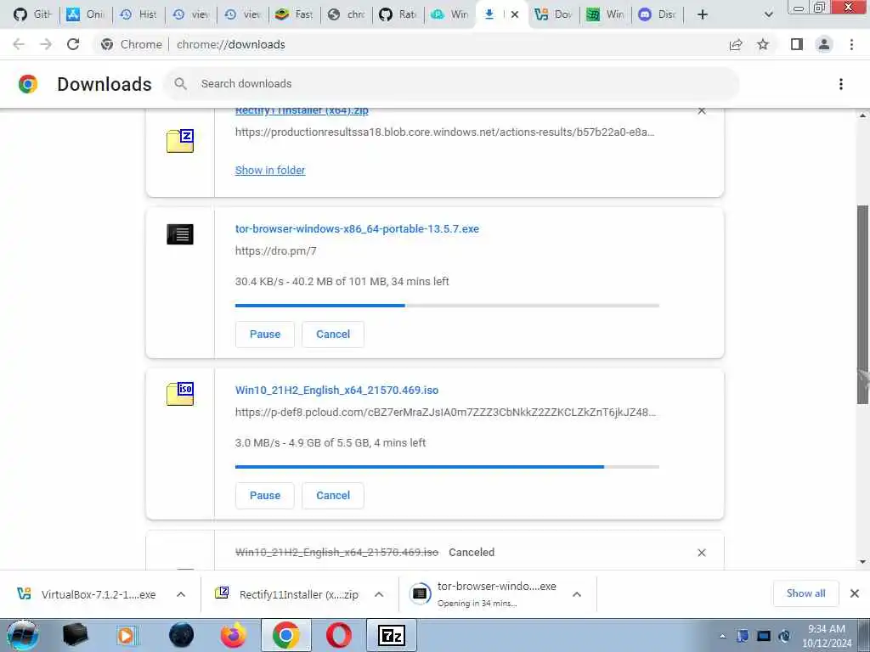Show hidden system tray icons
This screenshot has height=652, width=870.
(722, 637)
